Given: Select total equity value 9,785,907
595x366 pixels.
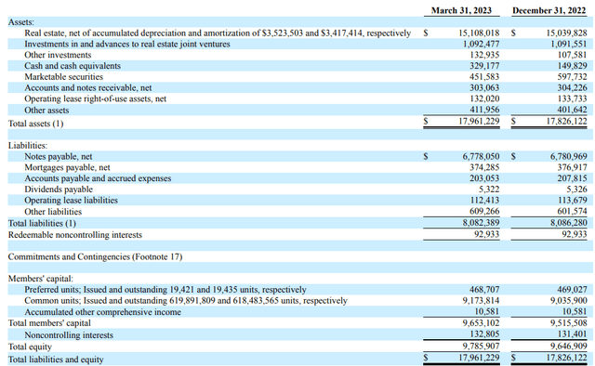Looking at the screenshot, I should (481, 346).
